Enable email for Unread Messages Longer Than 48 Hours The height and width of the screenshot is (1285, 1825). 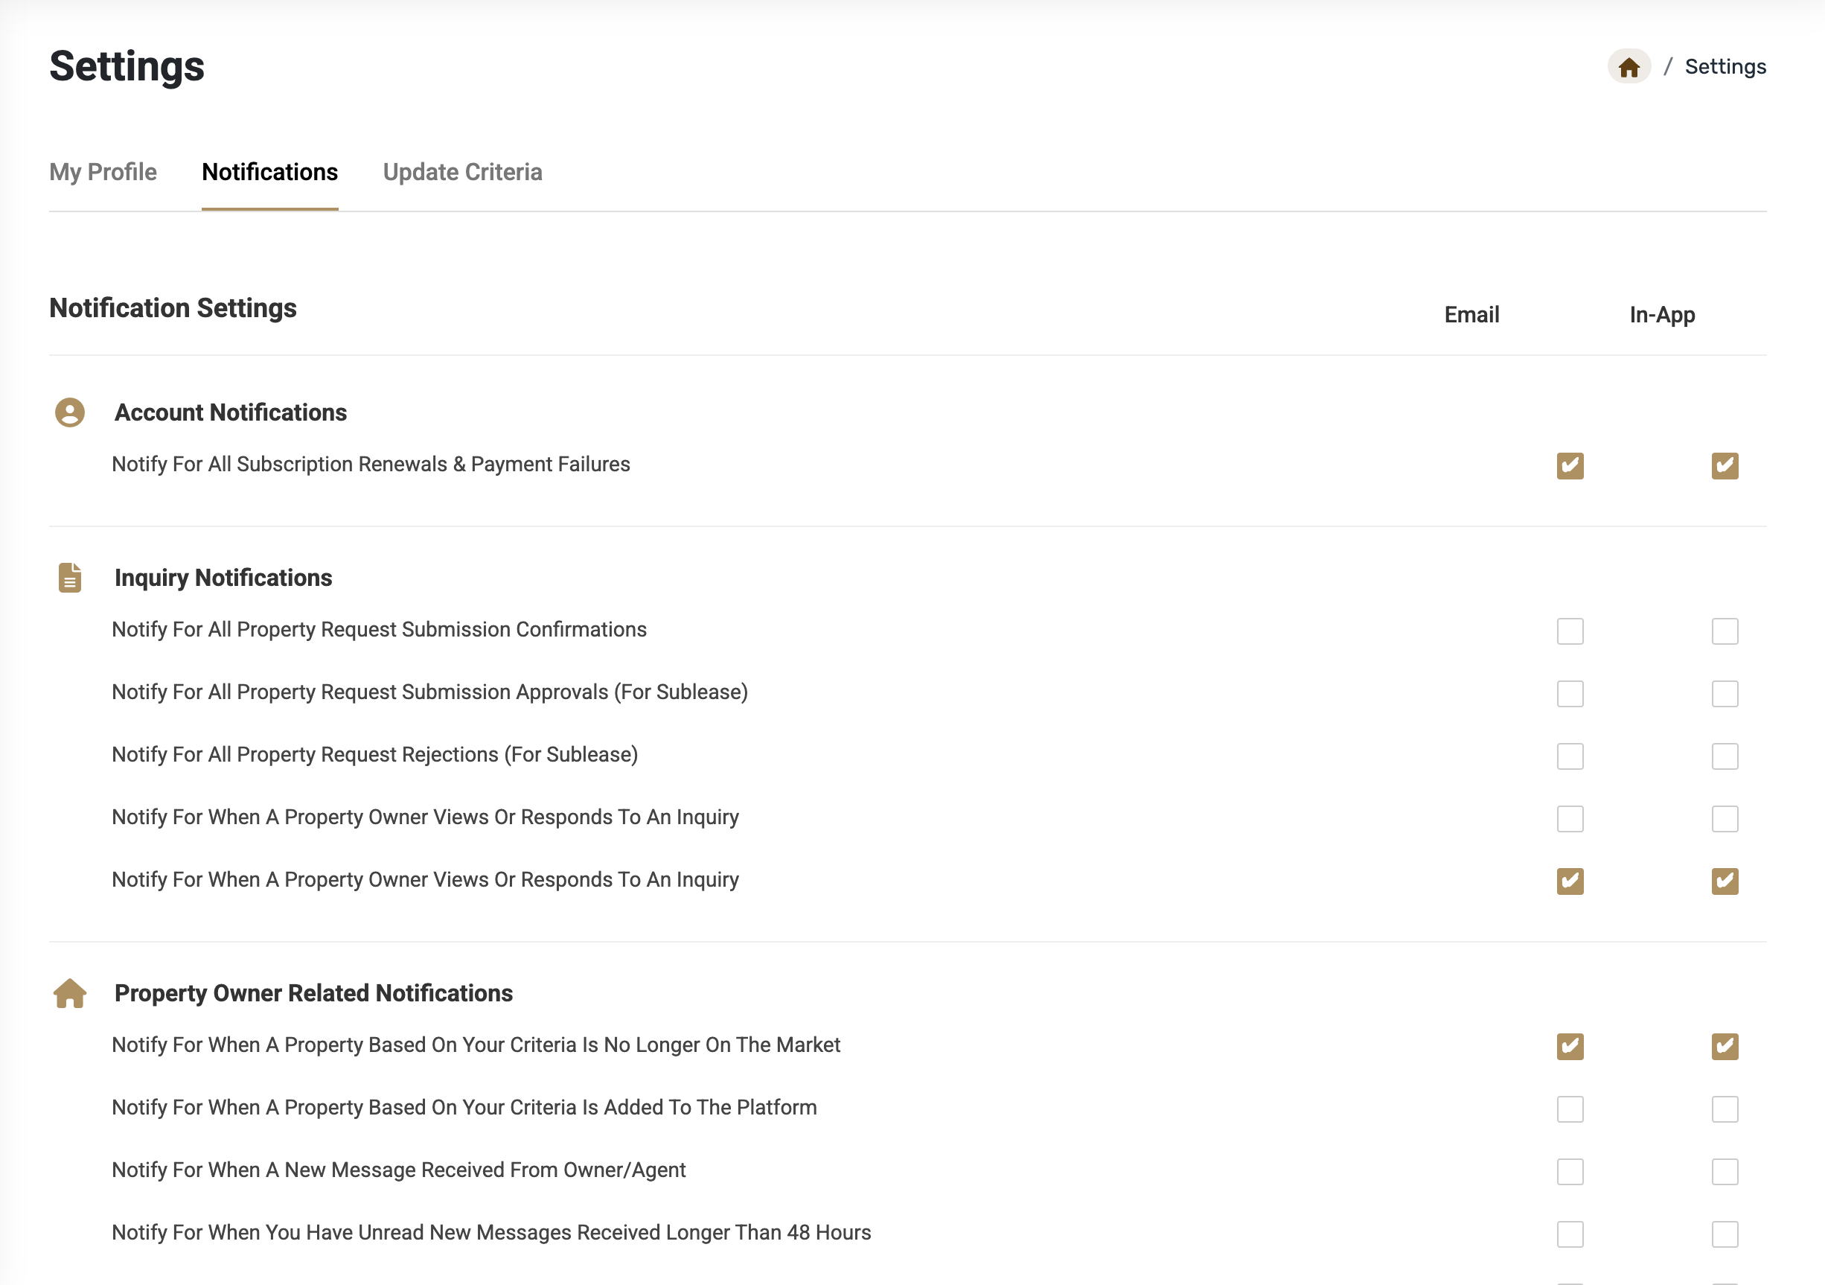pyautogui.click(x=1570, y=1234)
